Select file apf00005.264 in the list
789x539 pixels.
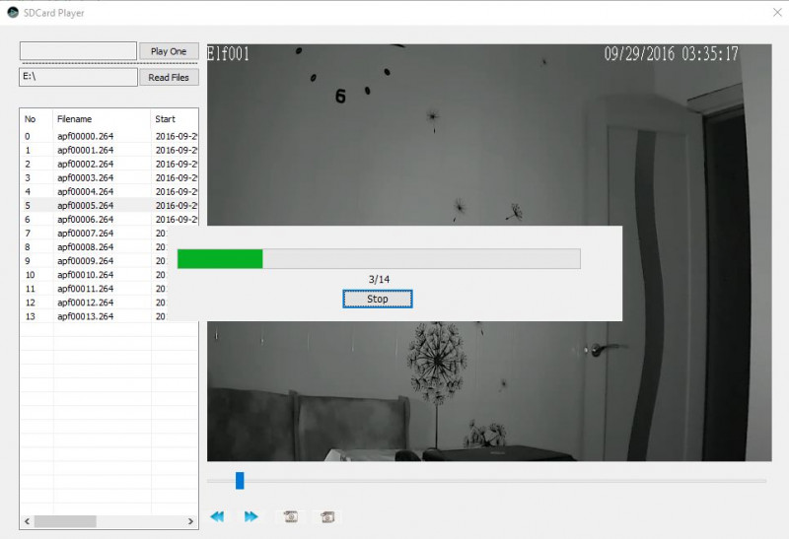[x=85, y=206]
